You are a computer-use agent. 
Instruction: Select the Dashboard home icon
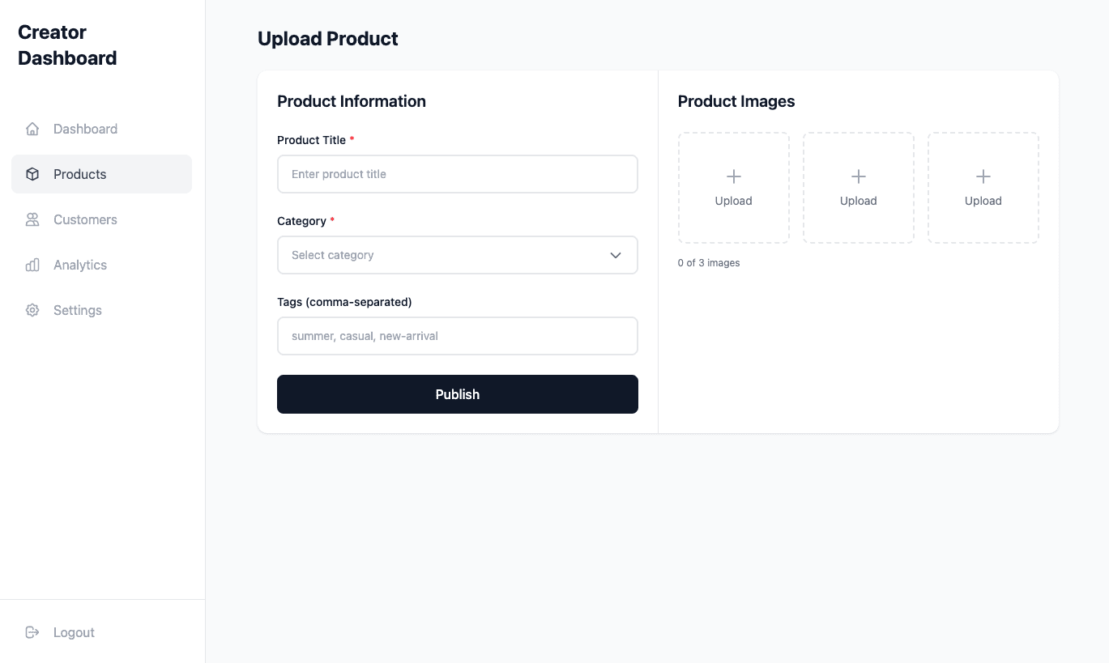[x=32, y=128]
